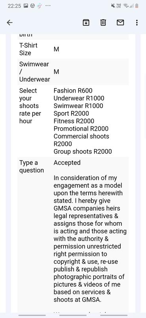Tap the status bar three-dot notifications indicator
This screenshot has height=318, width=146.
coord(48,6)
